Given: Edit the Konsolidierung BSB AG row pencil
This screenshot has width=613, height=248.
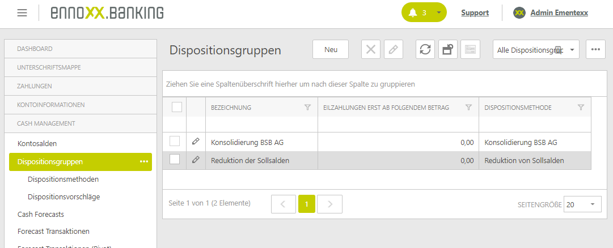Looking at the screenshot, I should (x=196, y=141).
